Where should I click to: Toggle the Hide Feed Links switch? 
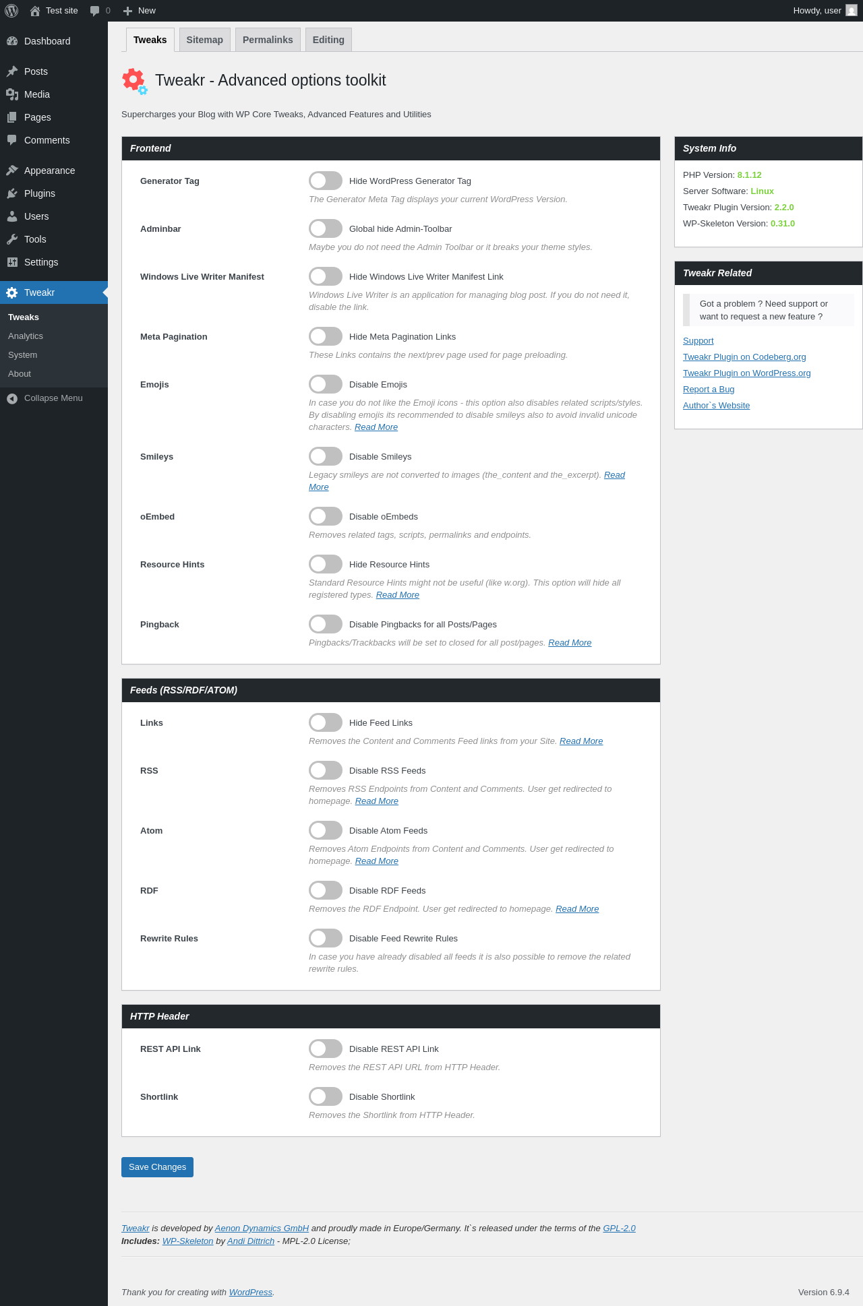click(326, 722)
